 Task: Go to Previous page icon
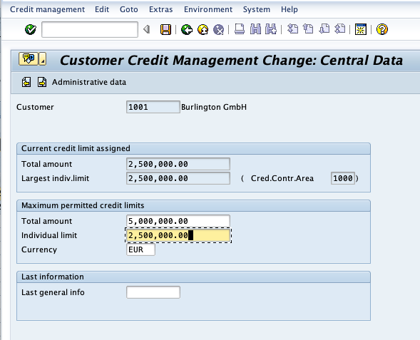pyautogui.click(x=308, y=29)
